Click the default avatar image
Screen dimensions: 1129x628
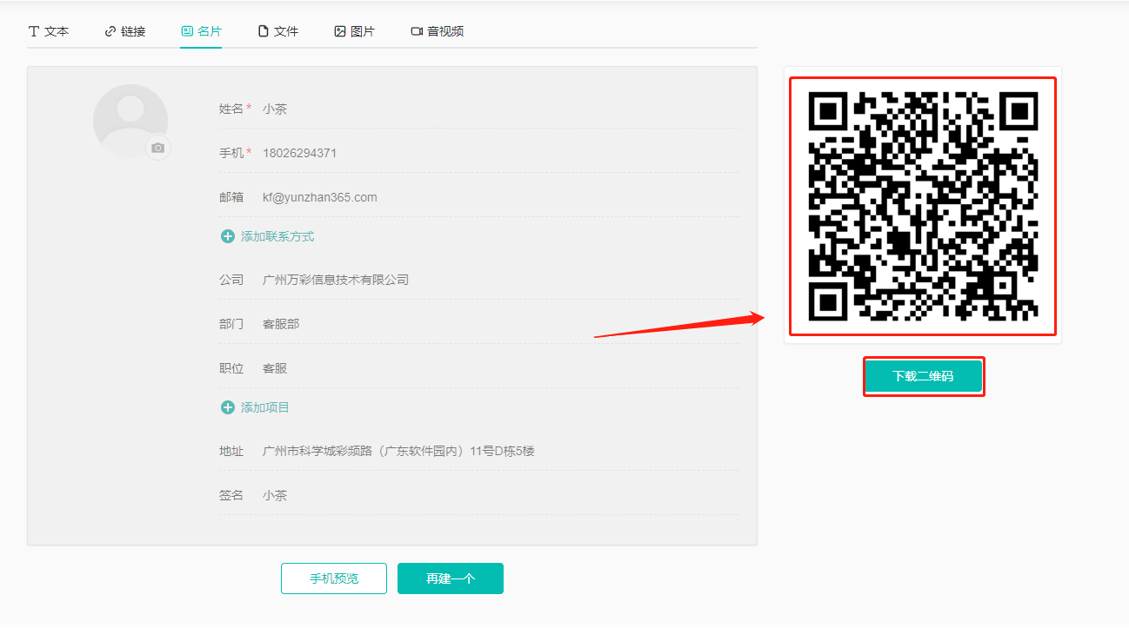pyautogui.click(x=130, y=121)
